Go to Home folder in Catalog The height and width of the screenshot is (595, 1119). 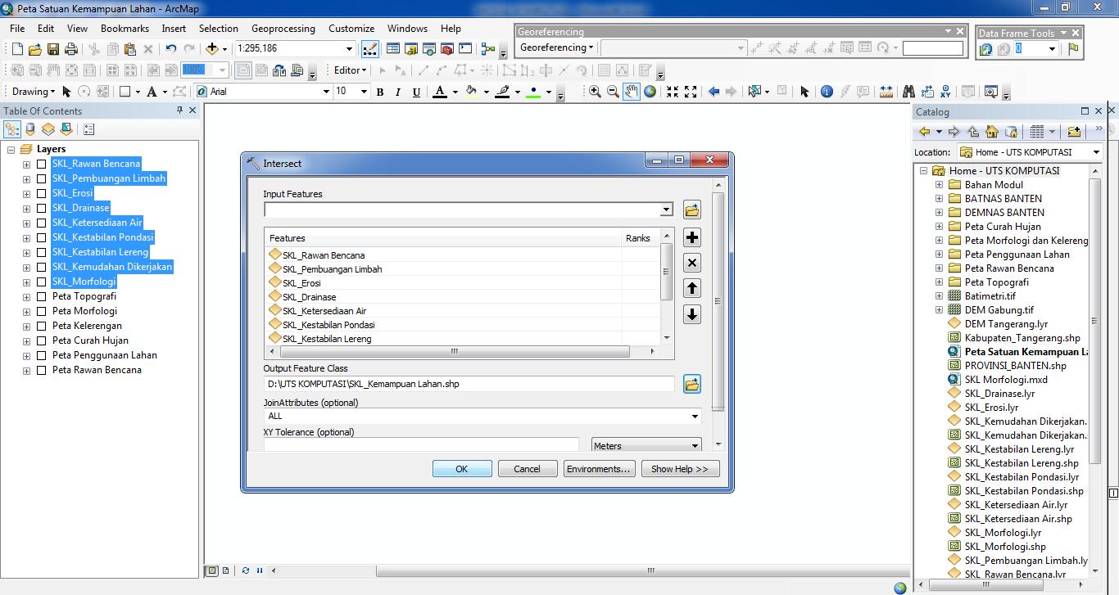[992, 132]
